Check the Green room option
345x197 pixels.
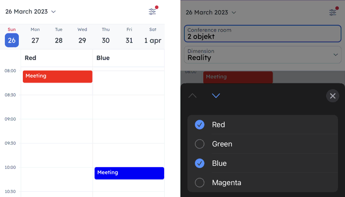(262, 144)
